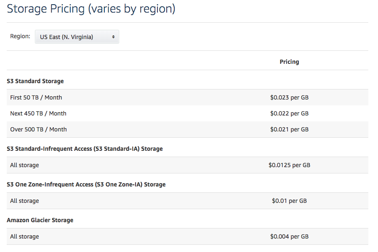Click the Pricing column header
The width and height of the screenshot is (378, 252).
click(289, 62)
